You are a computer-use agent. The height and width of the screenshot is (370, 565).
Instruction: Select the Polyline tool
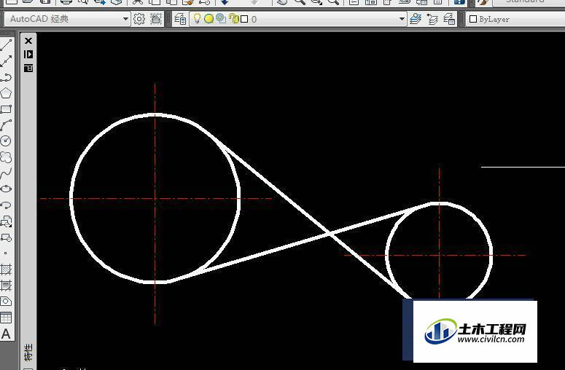tap(6, 77)
